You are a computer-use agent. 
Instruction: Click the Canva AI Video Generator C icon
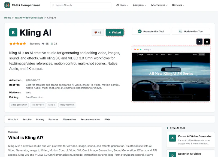(x=172, y=138)
